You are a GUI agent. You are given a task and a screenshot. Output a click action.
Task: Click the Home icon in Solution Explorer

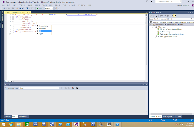click(x=156, y=16)
